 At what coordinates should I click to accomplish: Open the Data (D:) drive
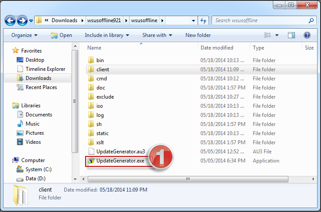[x=36, y=179]
